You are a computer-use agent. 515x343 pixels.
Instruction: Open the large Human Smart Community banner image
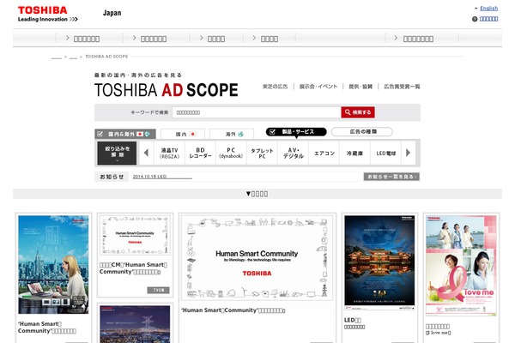(257, 257)
